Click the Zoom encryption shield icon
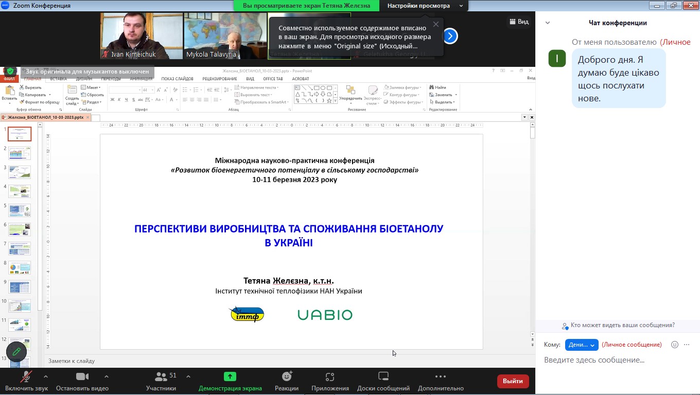This screenshot has height=395, width=700. coord(10,71)
